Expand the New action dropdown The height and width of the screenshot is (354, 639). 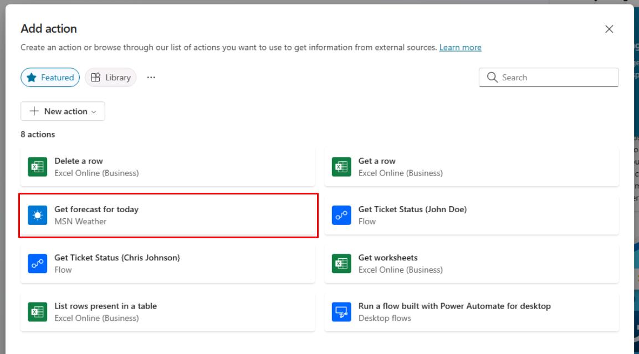(x=63, y=111)
